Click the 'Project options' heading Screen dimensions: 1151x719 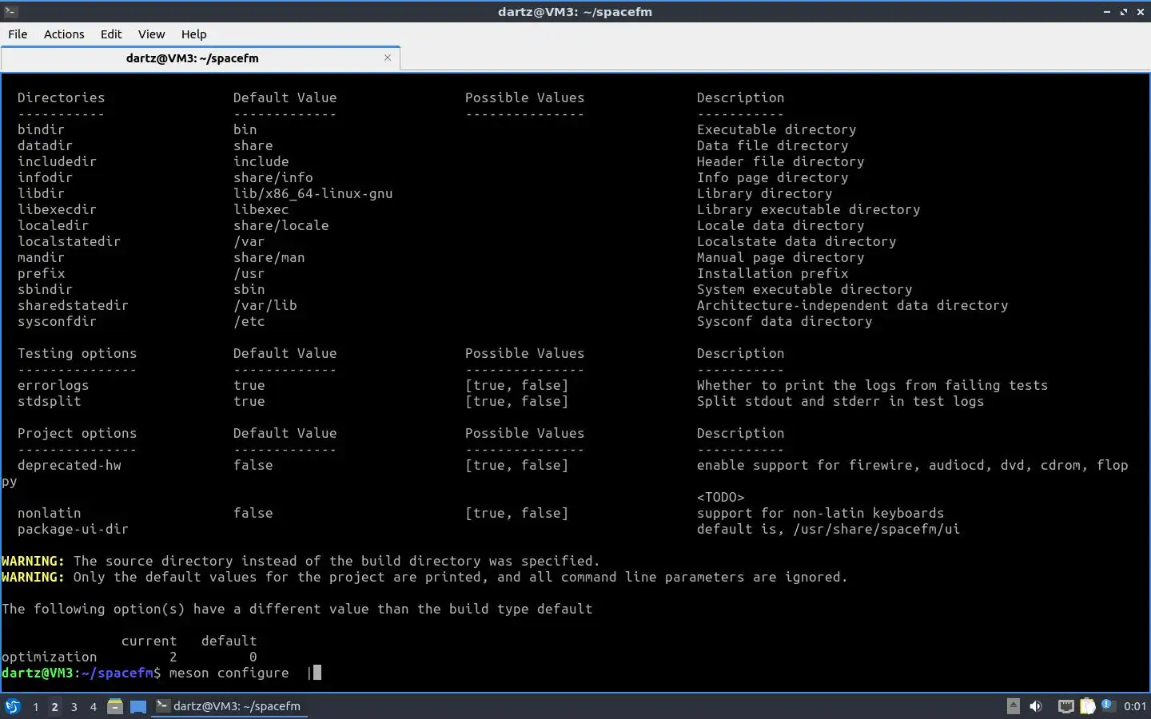pyautogui.click(x=77, y=433)
